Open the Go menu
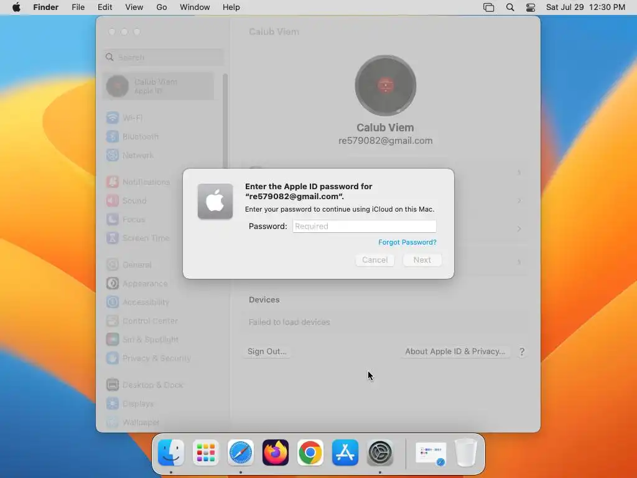 click(x=162, y=7)
